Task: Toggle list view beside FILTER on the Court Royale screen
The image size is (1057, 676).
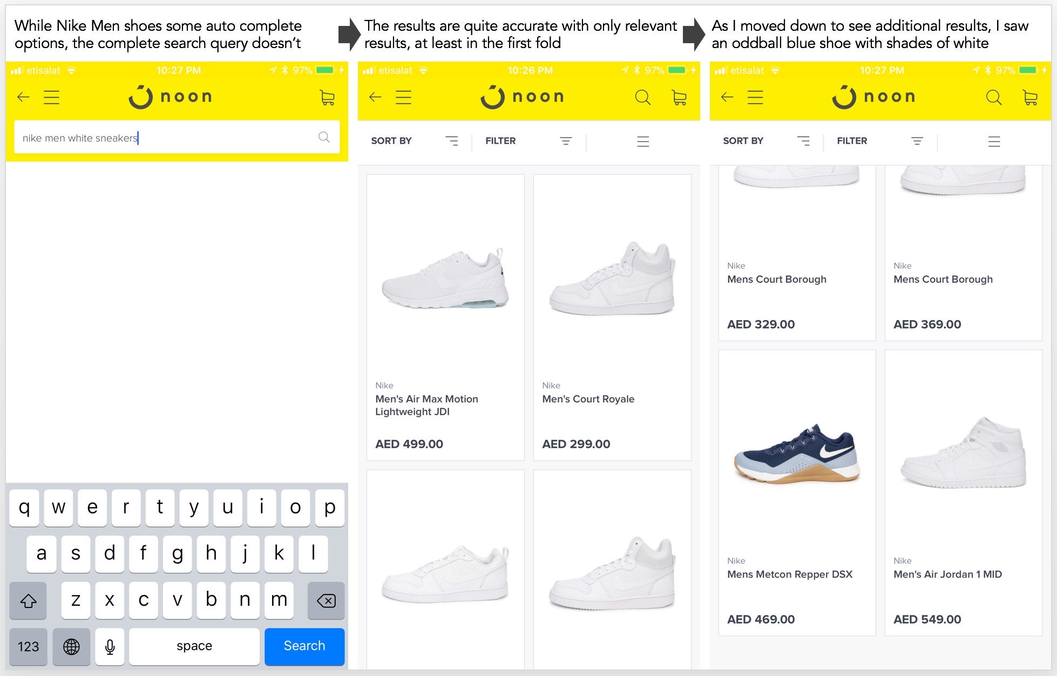Action: pos(642,141)
